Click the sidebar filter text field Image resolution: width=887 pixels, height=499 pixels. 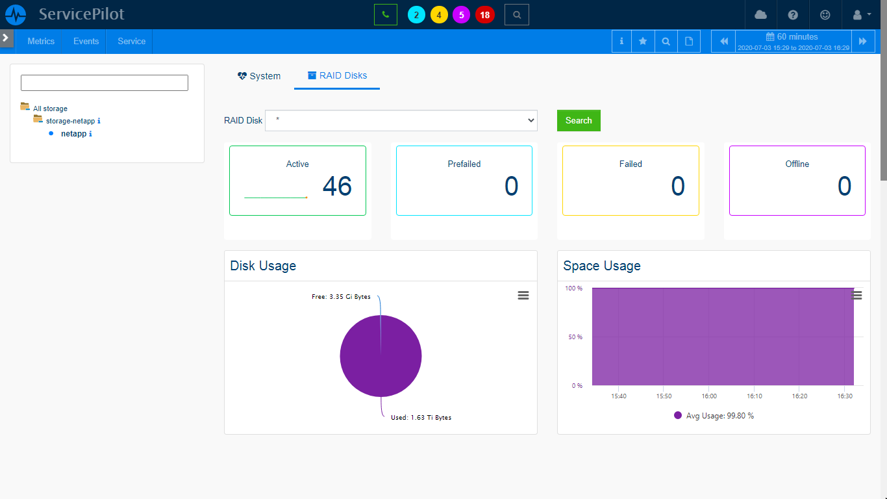click(105, 83)
